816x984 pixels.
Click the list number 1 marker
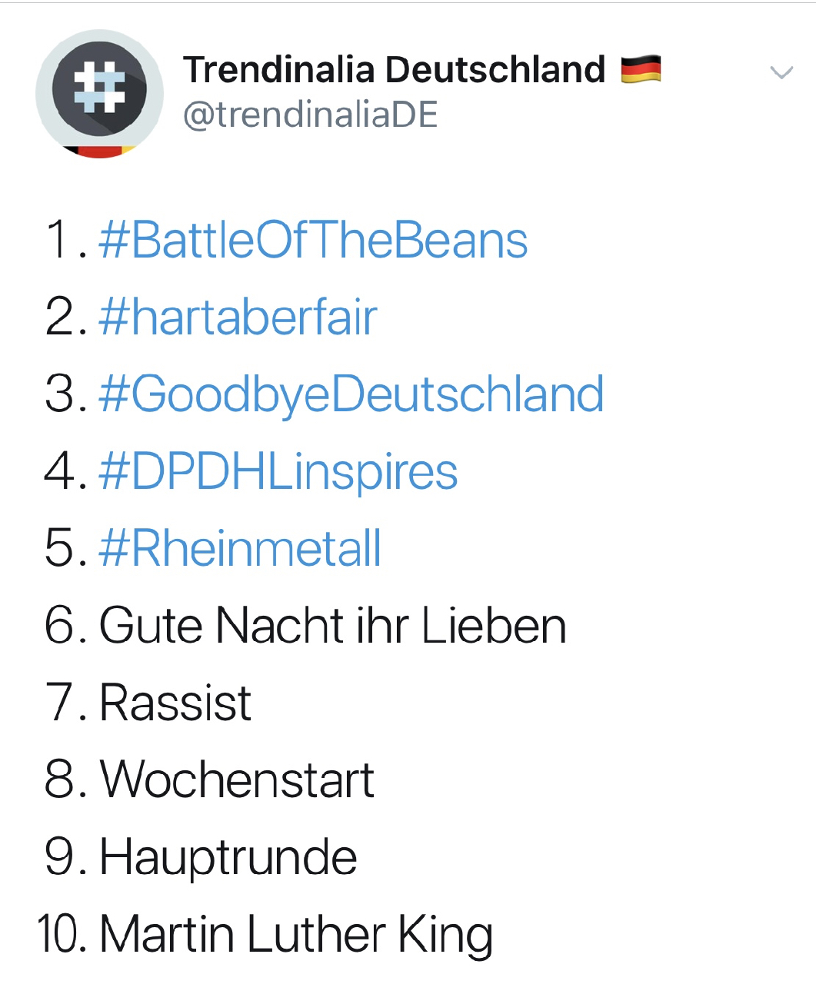(x=66, y=240)
